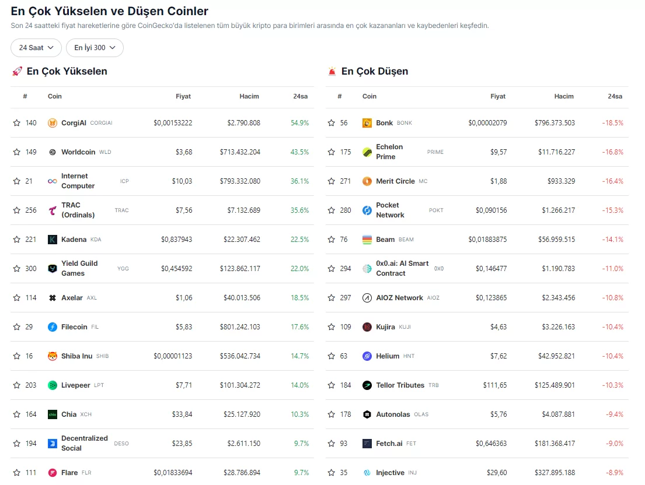This screenshot has width=645, height=485.
Task: Click the CorgiAI coin logo icon
Action: point(53,123)
